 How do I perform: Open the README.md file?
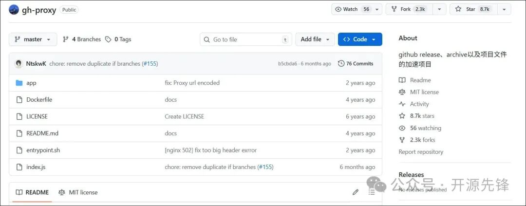point(42,133)
